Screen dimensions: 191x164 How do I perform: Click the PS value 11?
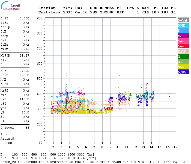[x=174, y=12]
